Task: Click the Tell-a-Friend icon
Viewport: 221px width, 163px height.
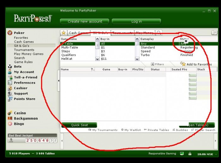Action: coord(10,77)
